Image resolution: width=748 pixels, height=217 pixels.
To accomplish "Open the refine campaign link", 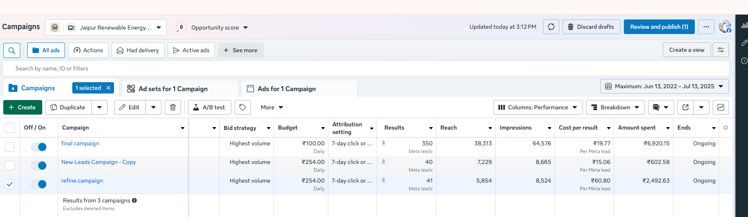I will click(82, 181).
